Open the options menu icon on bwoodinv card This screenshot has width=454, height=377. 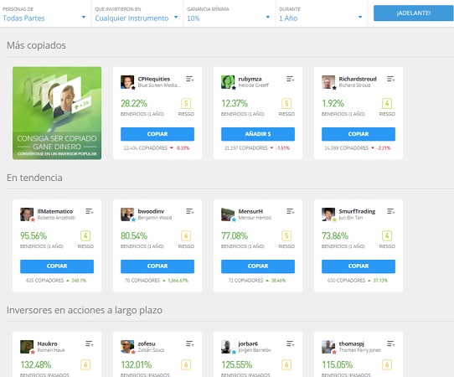pyautogui.click(x=190, y=211)
